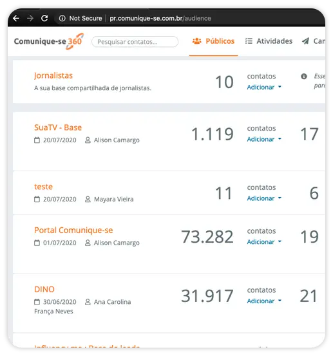Open the SuaTV - Base audience

coord(58,127)
